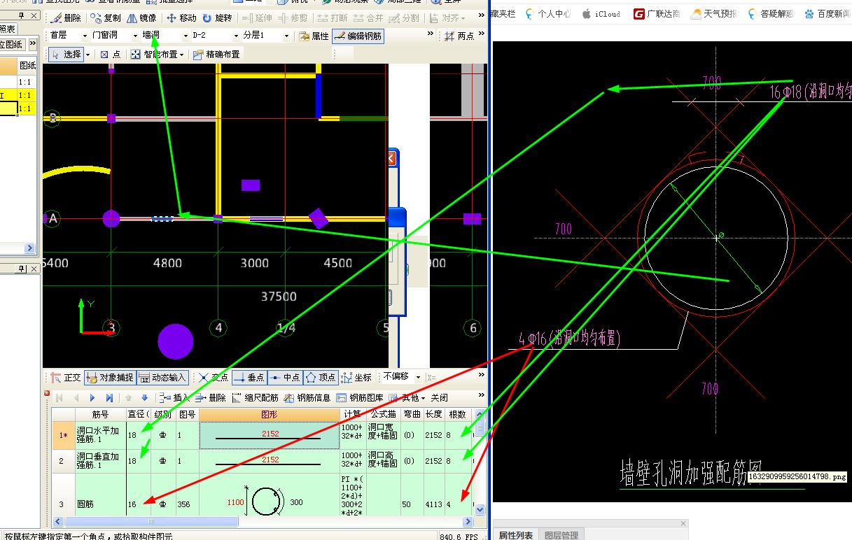Open the 其他 dropdown in rebar toolbar
The width and height of the screenshot is (852, 540).
[x=409, y=397]
